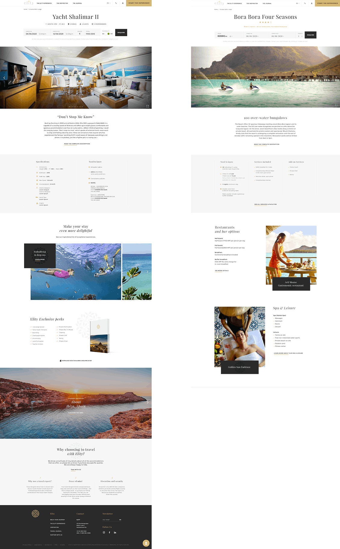Open The Inspiration menu on yacht page
340x549 pixels.
[62, 3]
